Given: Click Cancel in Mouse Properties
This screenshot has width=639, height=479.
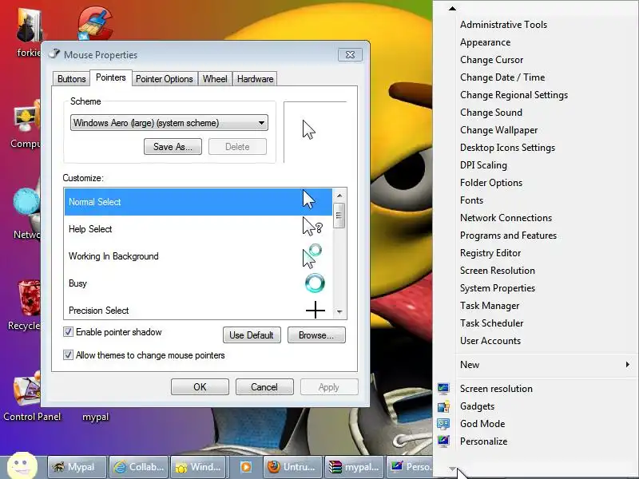Looking at the screenshot, I should tap(264, 386).
